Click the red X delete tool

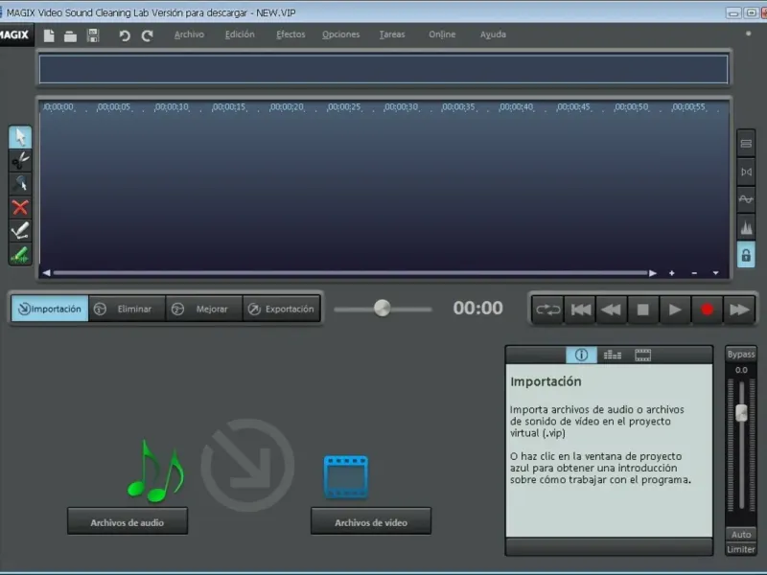[20, 207]
